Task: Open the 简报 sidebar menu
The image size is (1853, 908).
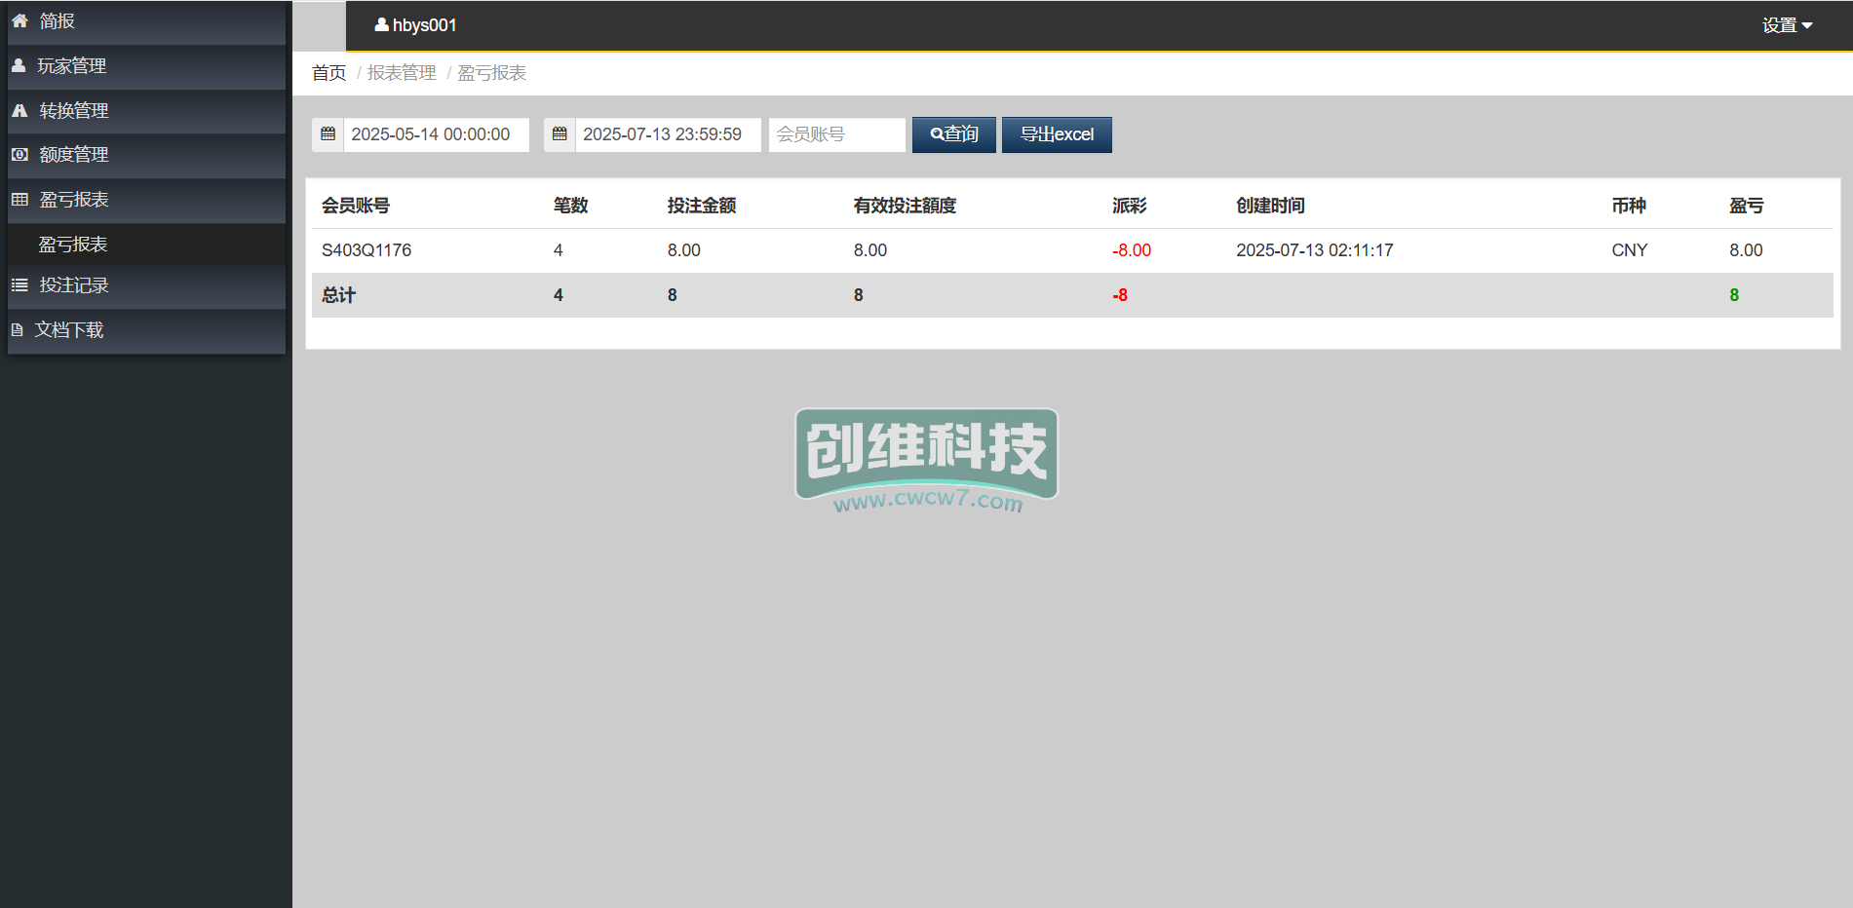Action: click(146, 21)
